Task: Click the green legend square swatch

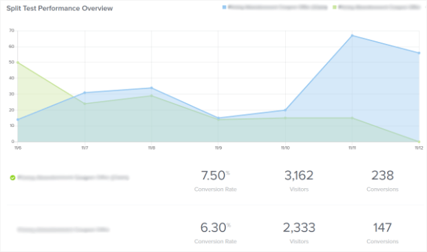Action: coord(335,8)
